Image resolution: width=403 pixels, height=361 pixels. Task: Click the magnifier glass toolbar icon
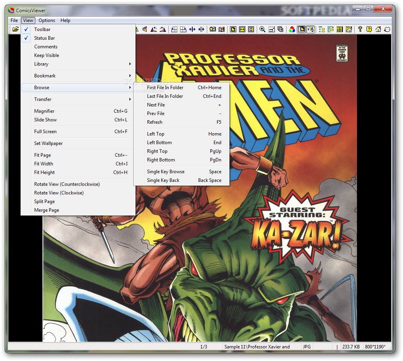click(x=262, y=29)
